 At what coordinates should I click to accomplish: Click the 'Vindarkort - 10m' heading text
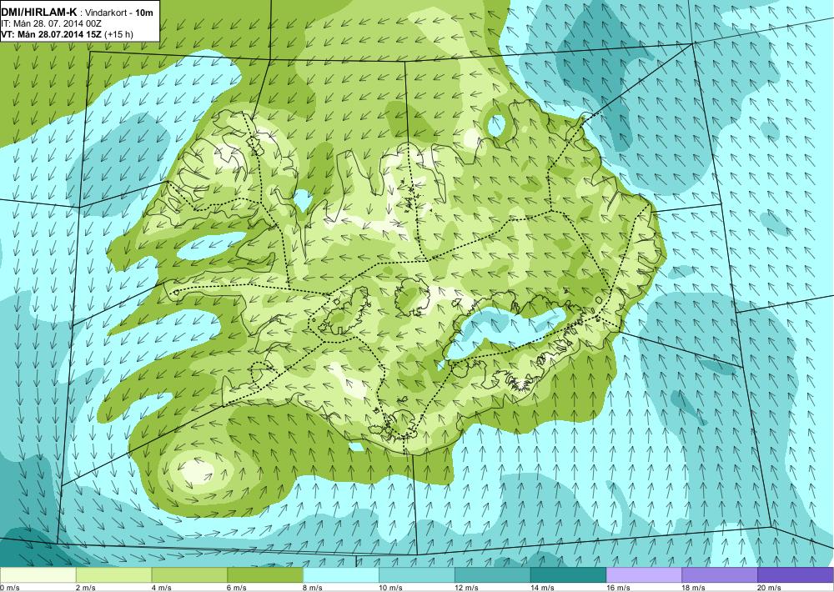119,13
